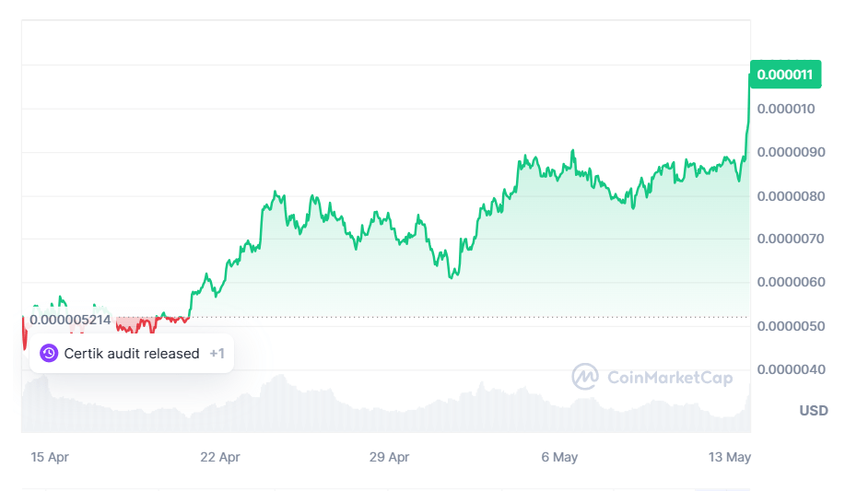The image size is (845, 491).
Task: Click the 0.0000050 price axis label
Action: click(x=792, y=326)
